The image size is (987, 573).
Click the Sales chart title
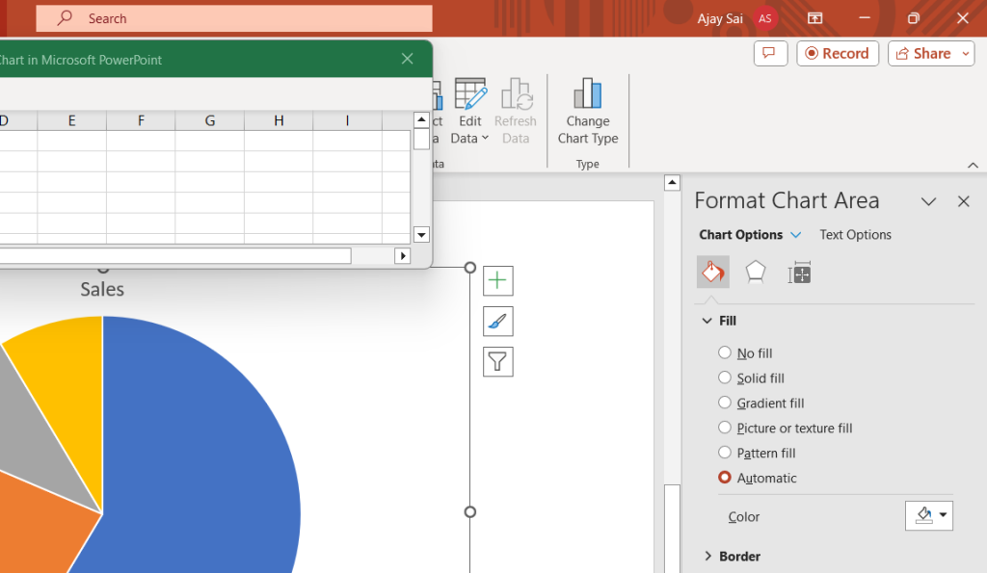[102, 289]
